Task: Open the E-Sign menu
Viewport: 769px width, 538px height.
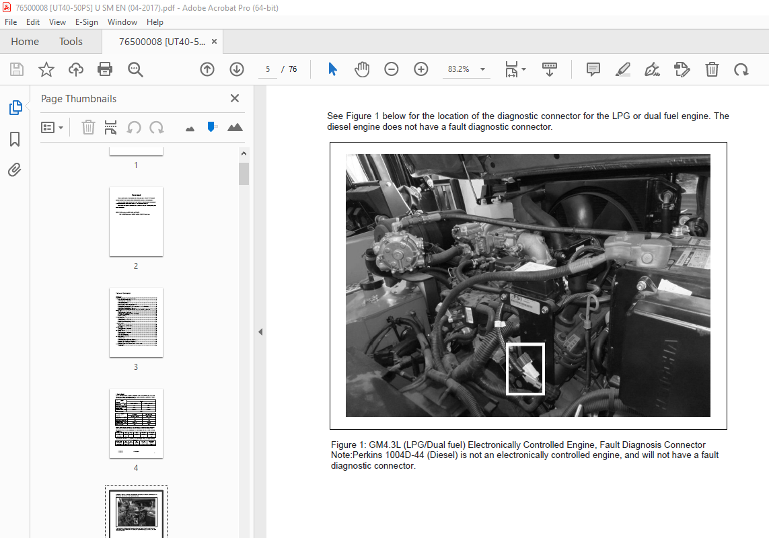Action: point(86,22)
